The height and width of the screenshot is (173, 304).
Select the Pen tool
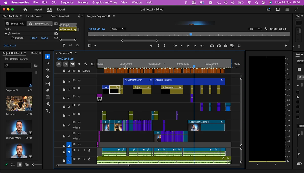(48, 90)
